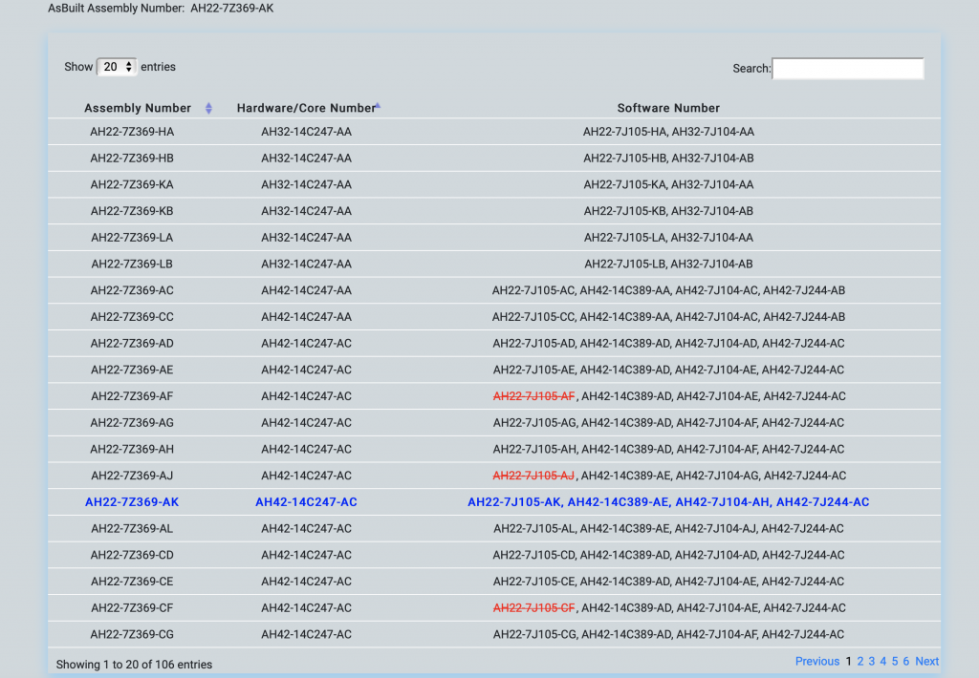Select assembly AH22-7Z369-AD cell

pyautogui.click(x=132, y=343)
